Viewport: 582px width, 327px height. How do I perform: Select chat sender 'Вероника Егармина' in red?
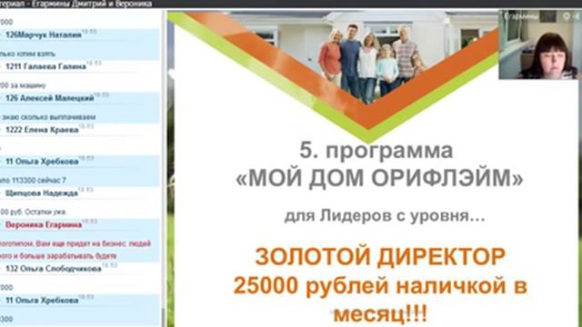tap(44, 225)
